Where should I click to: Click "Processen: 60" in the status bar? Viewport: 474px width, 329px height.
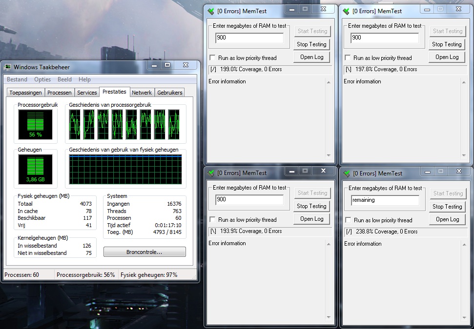coord(22,275)
